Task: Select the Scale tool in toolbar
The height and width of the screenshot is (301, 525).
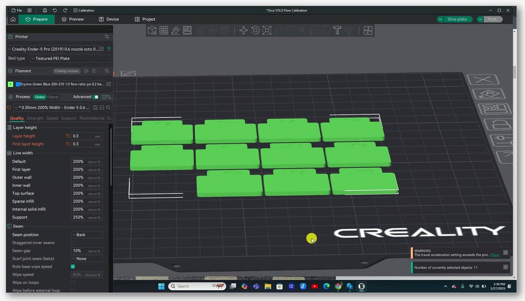Action: pyautogui.click(x=267, y=30)
